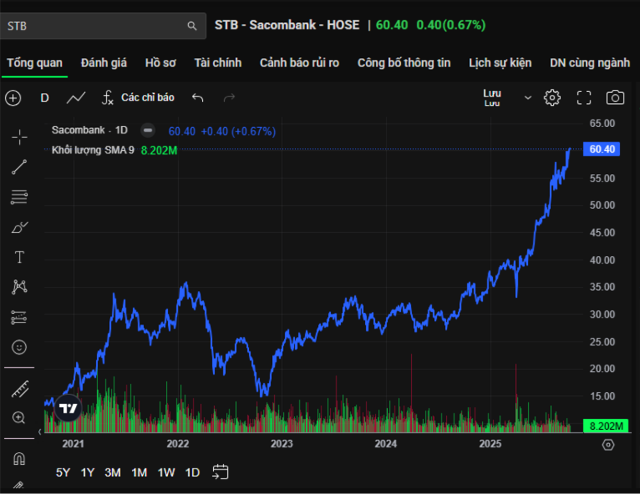Open the Cảnh báo rủi ro tab
Viewport: 640px width, 494px height.
[x=299, y=63]
